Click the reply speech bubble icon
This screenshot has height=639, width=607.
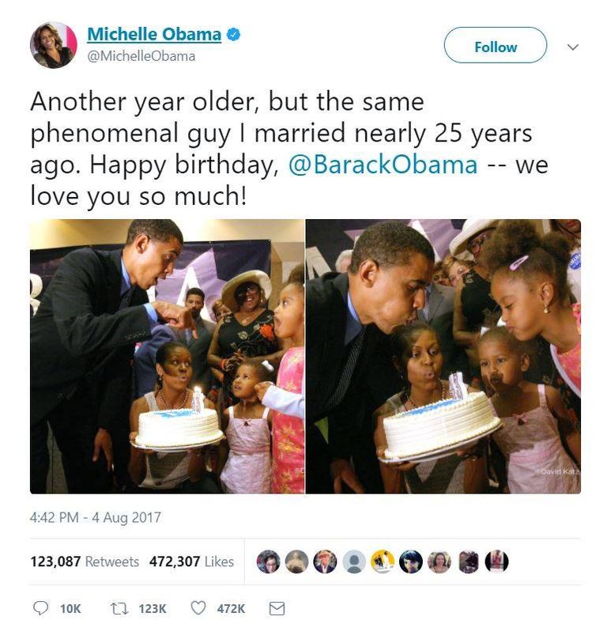tap(40, 608)
